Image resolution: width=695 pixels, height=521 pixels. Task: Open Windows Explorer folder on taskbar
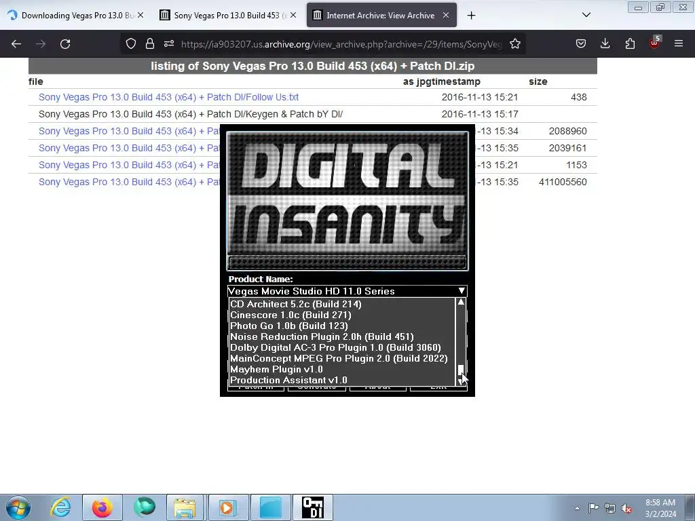click(185, 507)
